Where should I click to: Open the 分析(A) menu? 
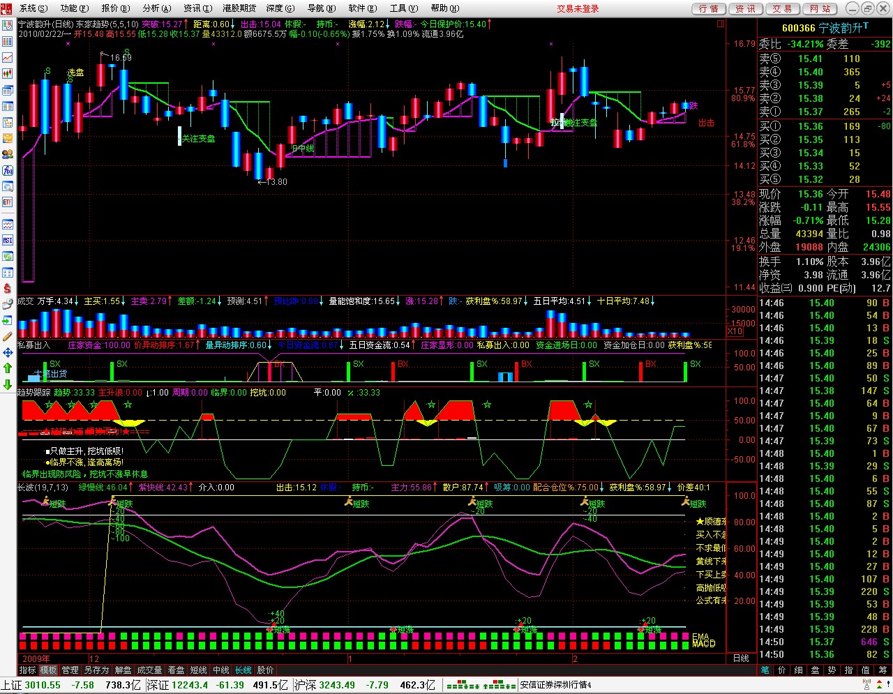tap(156, 8)
